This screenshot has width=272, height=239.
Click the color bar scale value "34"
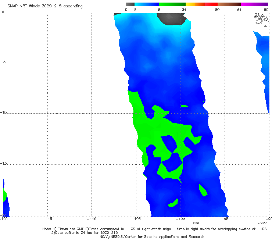(184, 10)
